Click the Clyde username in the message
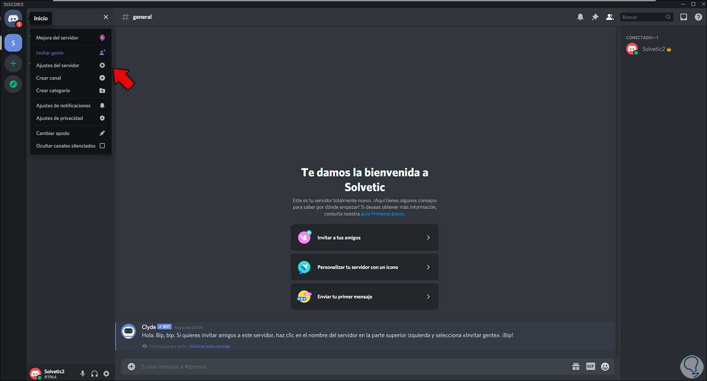 coord(148,327)
